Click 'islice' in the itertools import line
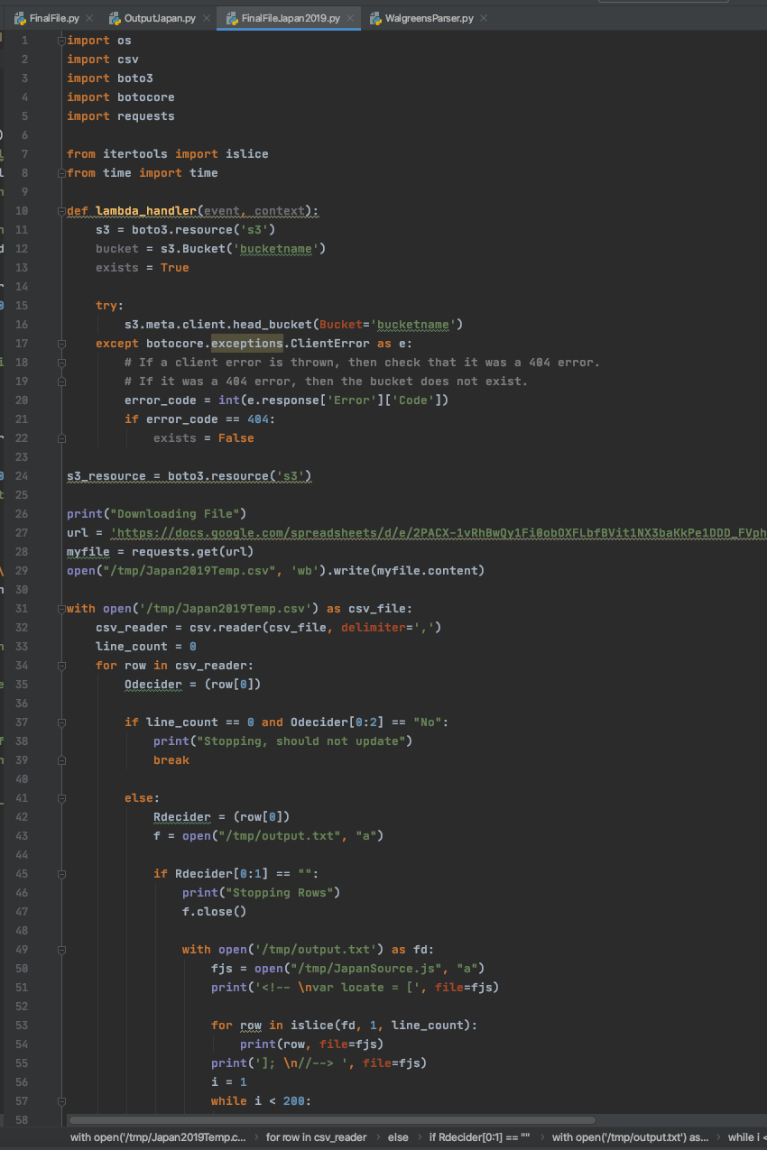Screen dimensions: 767x1150 point(247,154)
